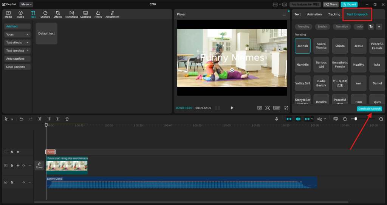
Task: Open Local captions
Action: point(17,66)
